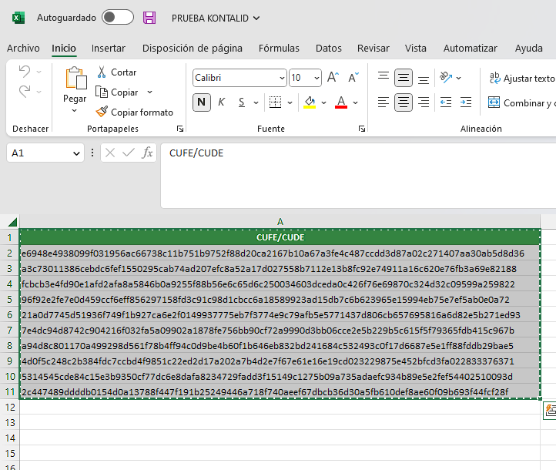This screenshot has height=470, width=556.
Task: Paste with the Pegar clipboard icon
Action: click(x=75, y=78)
